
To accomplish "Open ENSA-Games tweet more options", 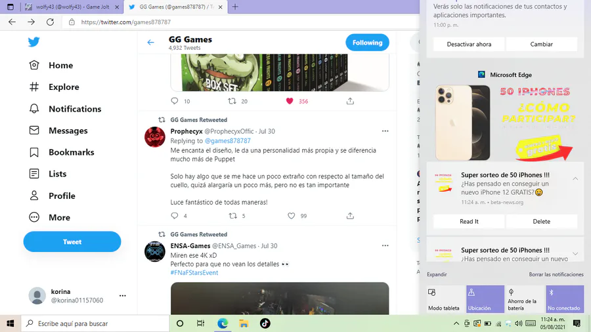I will tap(385, 245).
